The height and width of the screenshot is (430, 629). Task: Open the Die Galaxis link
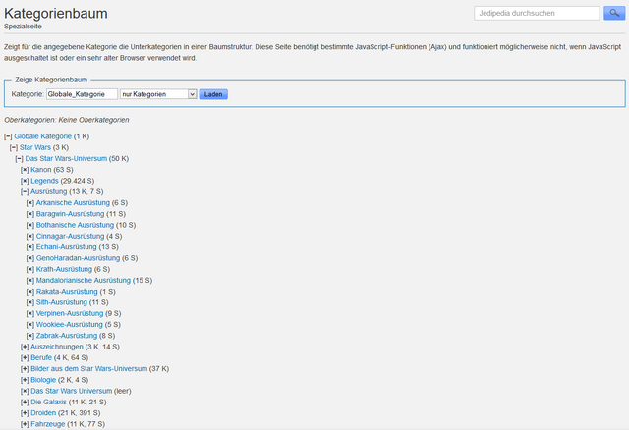coord(48,402)
